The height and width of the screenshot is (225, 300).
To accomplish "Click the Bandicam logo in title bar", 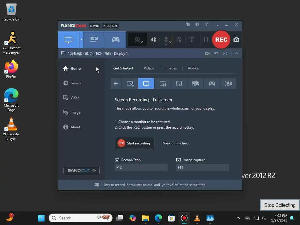I will click(74, 26).
